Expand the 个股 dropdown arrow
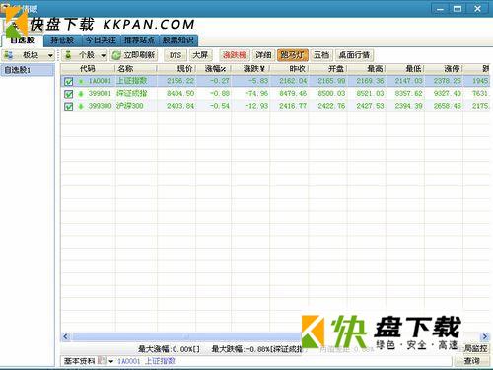This screenshot has height=370, width=493. (x=104, y=55)
